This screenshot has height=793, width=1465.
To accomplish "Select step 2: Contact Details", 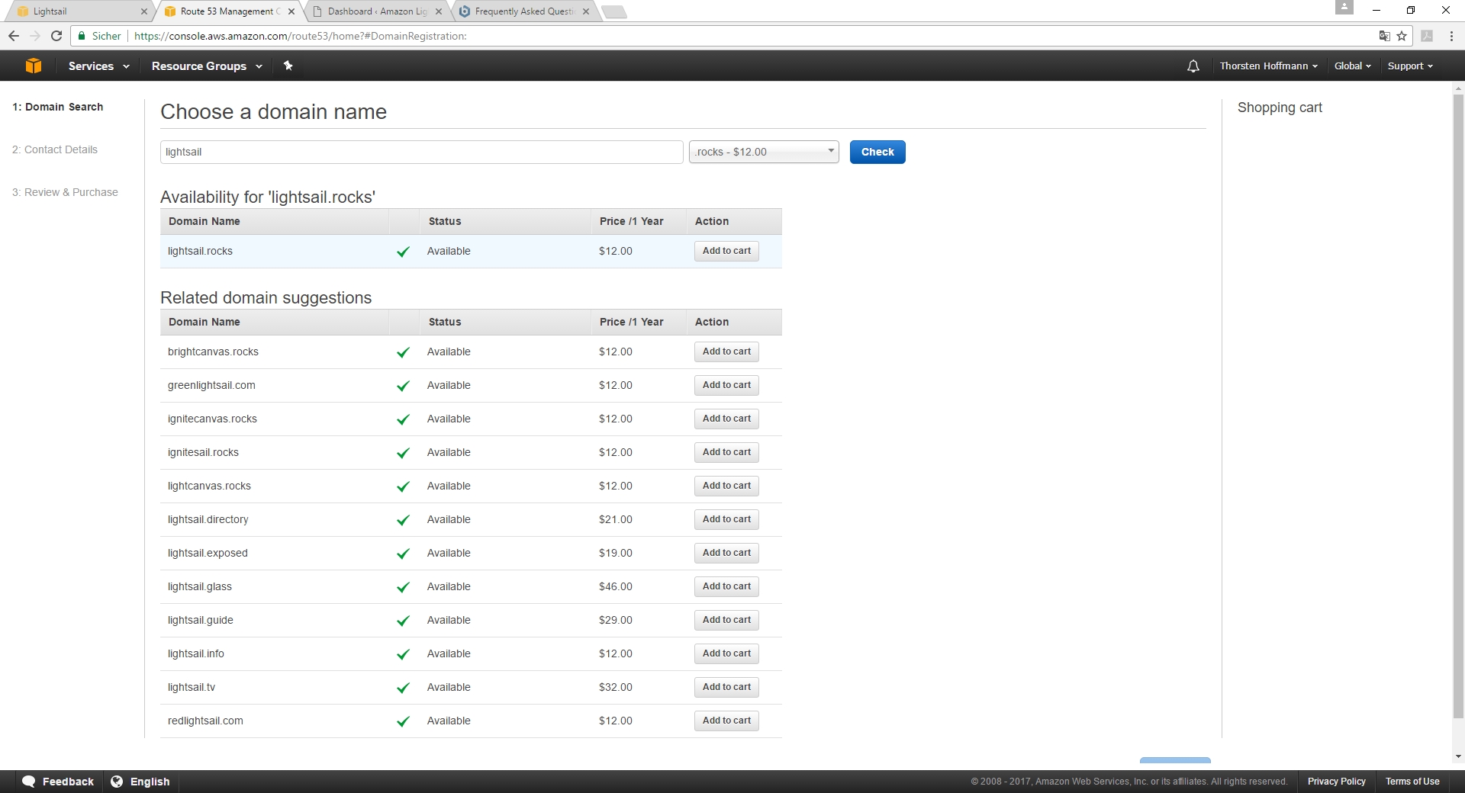I will (55, 149).
